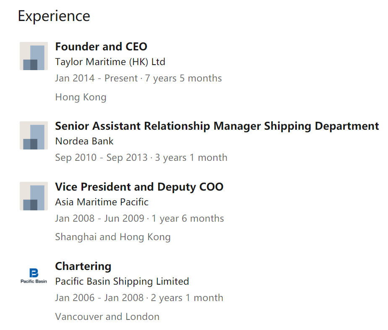Click the Experience section heading
Image resolution: width=388 pixels, height=330 pixels.
click(x=54, y=16)
